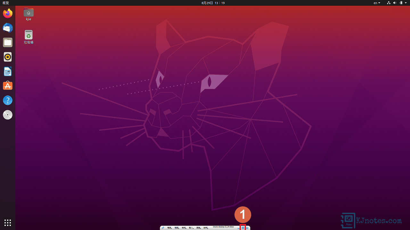Toggle the pin on VirtualBox mini toolbar

[163, 228]
